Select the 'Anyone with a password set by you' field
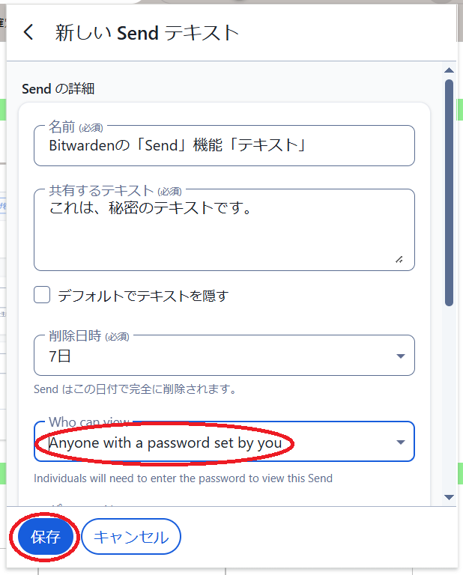The width and height of the screenshot is (463, 575). pos(165,443)
